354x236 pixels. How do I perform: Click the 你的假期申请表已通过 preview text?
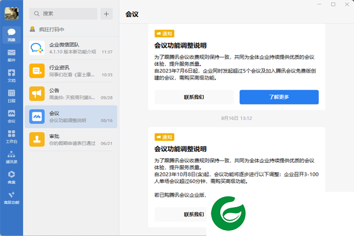(x=72, y=143)
